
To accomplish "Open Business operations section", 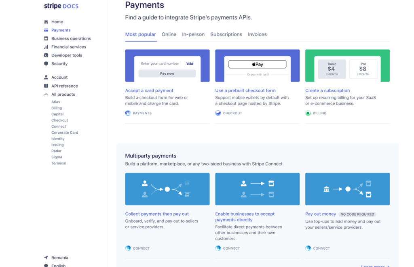I will [71, 38].
